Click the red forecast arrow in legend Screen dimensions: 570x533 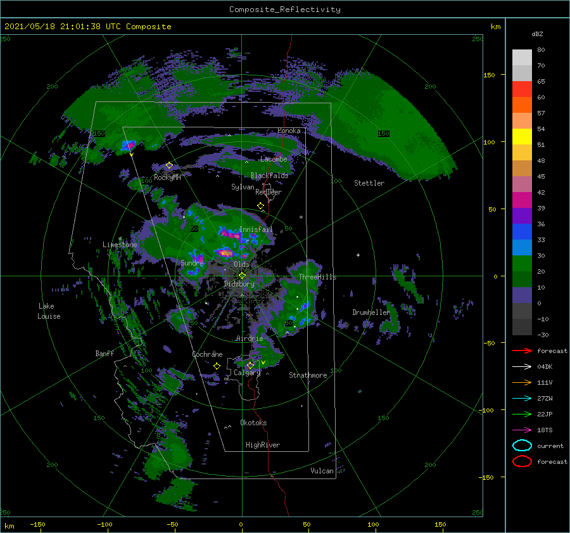(x=522, y=350)
